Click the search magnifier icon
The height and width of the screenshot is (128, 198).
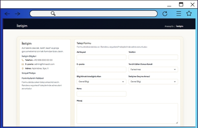pos(53,14)
